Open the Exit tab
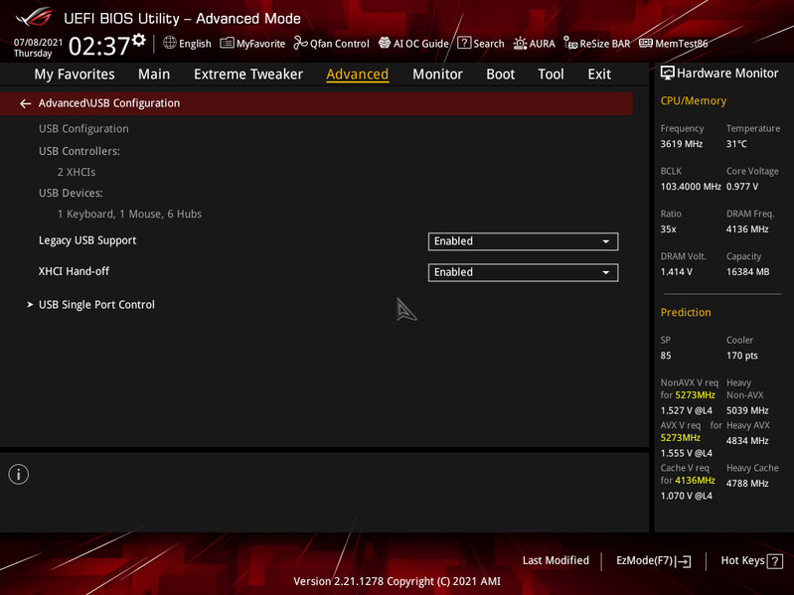The width and height of the screenshot is (794, 595). coord(599,74)
